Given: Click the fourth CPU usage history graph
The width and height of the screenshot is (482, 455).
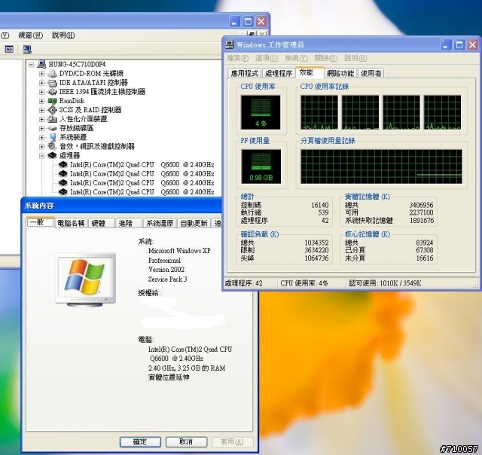Looking at the screenshot, I should [x=442, y=112].
